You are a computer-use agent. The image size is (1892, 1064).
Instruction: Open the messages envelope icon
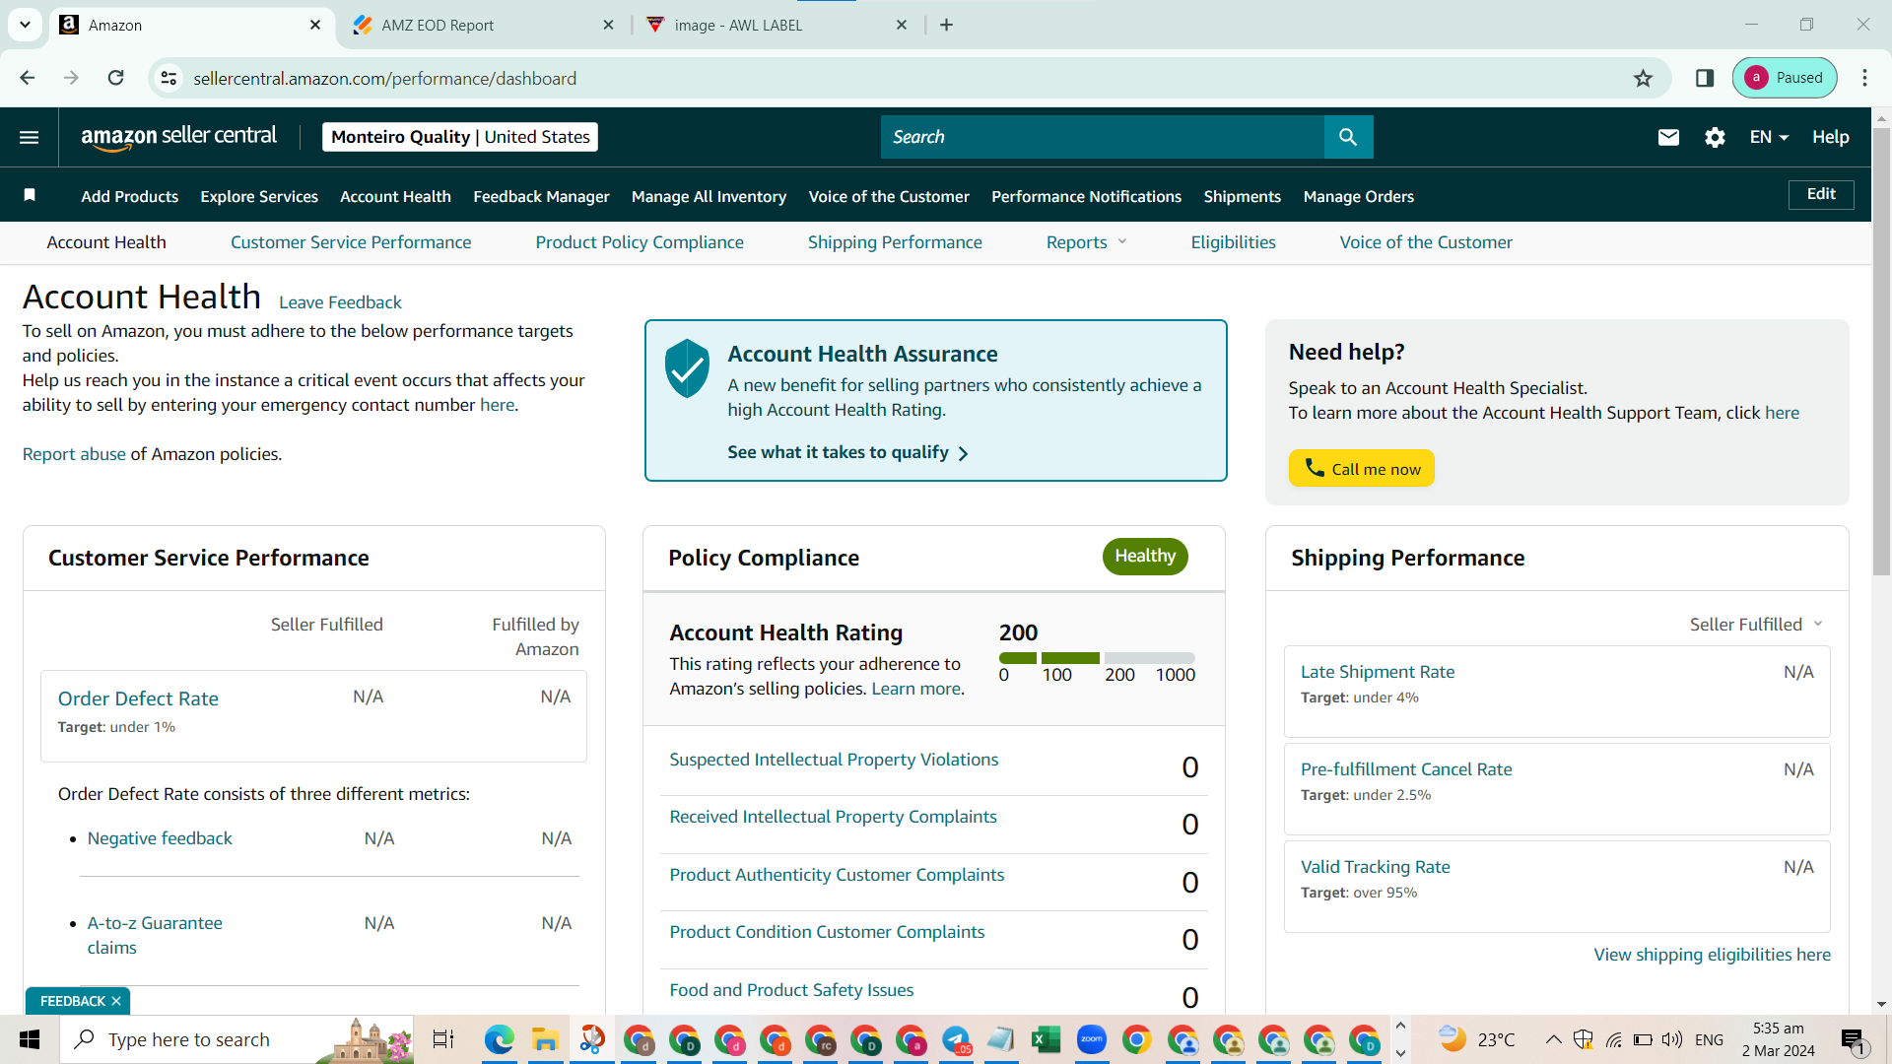(x=1668, y=137)
